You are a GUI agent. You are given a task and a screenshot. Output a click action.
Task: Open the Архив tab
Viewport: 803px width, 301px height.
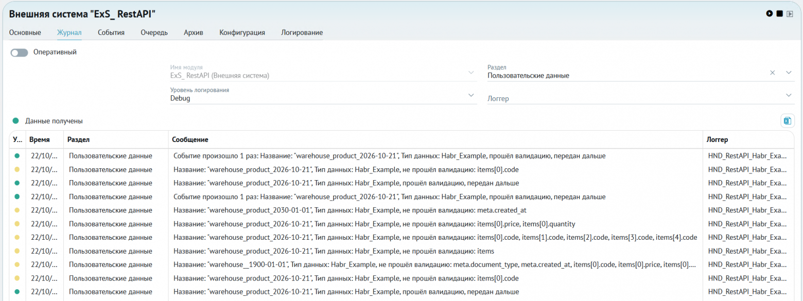pyautogui.click(x=194, y=32)
